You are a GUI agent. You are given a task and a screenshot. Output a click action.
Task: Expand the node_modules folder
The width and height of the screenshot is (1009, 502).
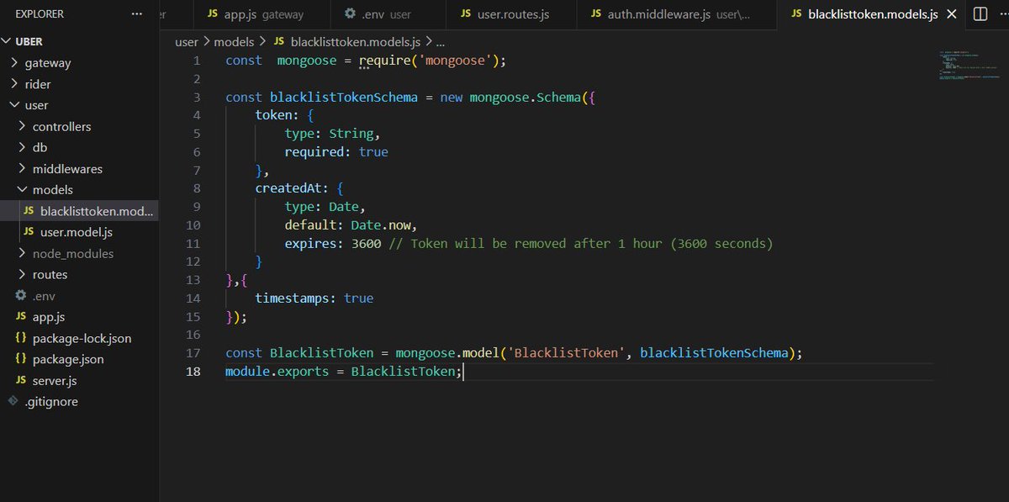click(x=22, y=254)
